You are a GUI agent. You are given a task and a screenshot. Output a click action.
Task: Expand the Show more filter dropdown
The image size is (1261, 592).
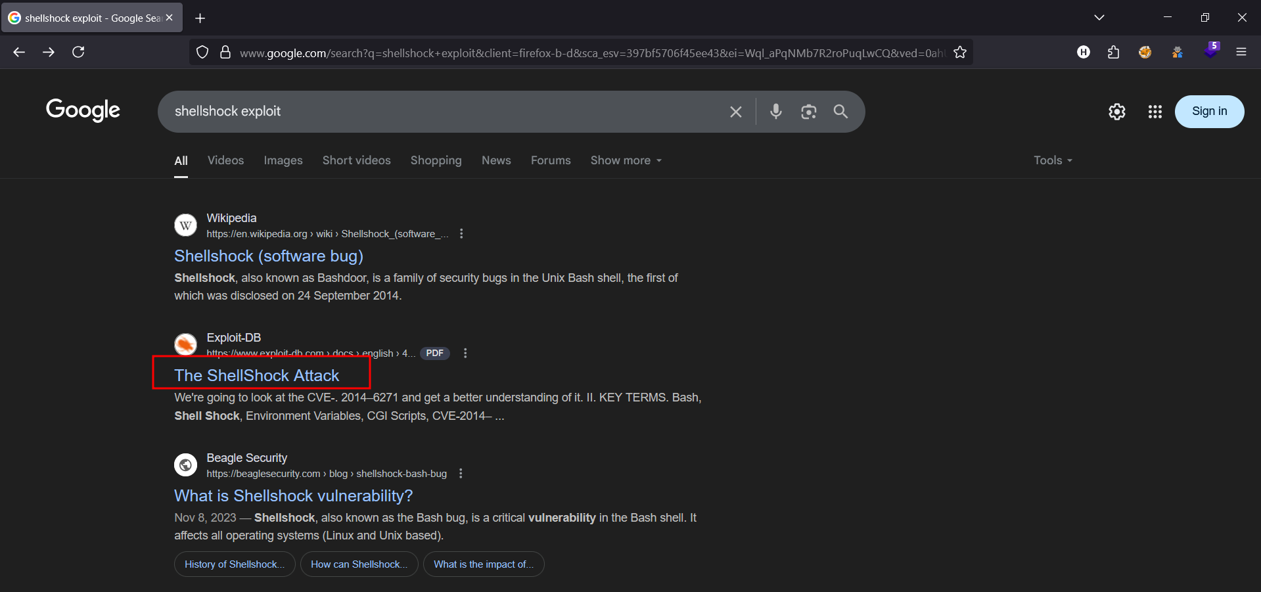pos(626,160)
